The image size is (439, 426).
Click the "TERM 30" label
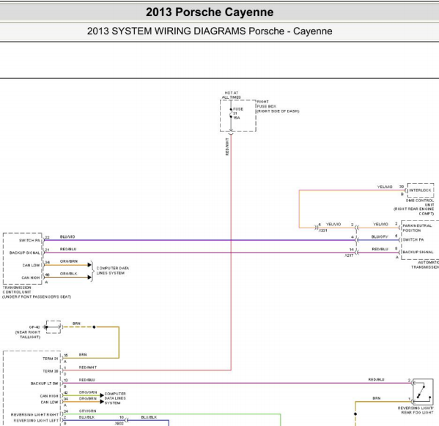51,371
